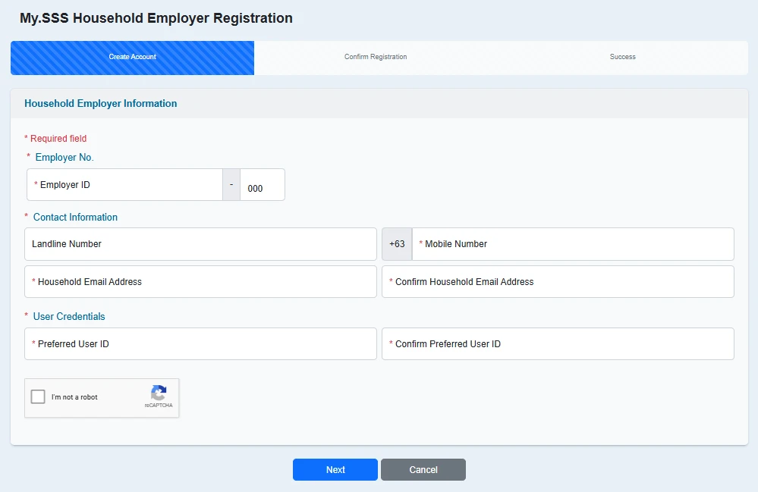Image resolution: width=758 pixels, height=492 pixels.
Task: Click the Employer No. section label
Action: point(64,158)
